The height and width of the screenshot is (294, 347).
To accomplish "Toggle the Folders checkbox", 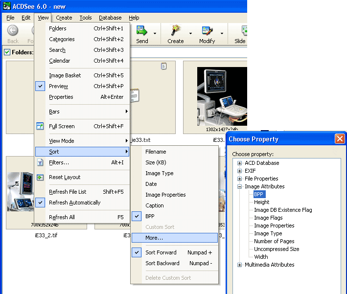I will 7,52.
